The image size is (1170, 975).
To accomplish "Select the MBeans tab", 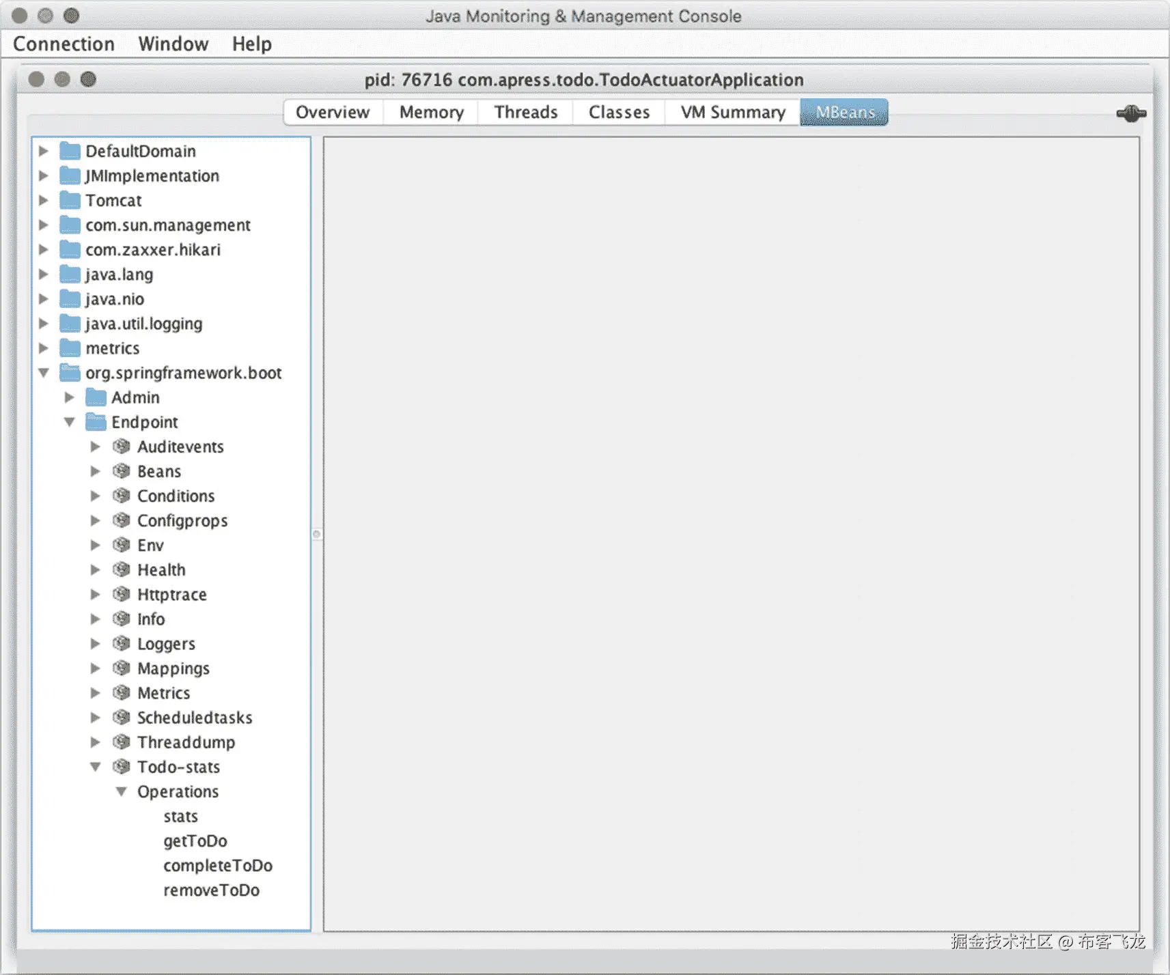I will [845, 112].
